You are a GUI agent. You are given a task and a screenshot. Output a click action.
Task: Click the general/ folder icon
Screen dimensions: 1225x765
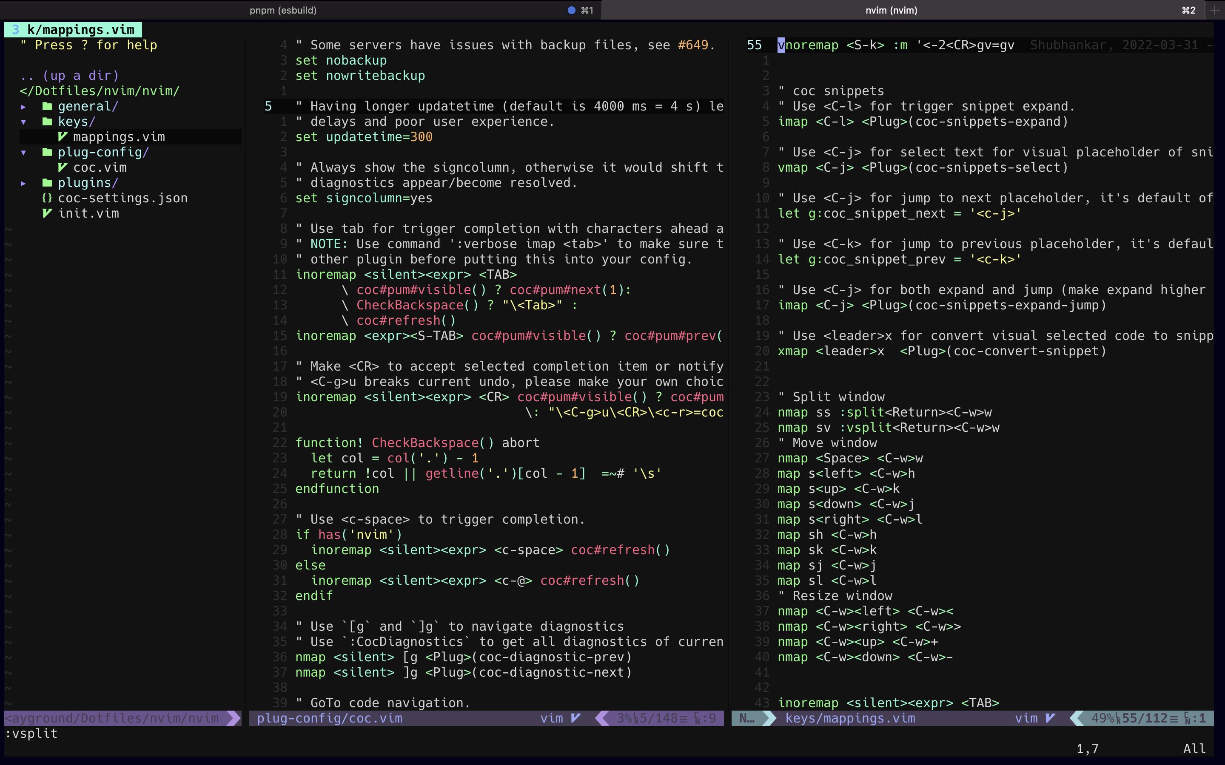pos(47,106)
